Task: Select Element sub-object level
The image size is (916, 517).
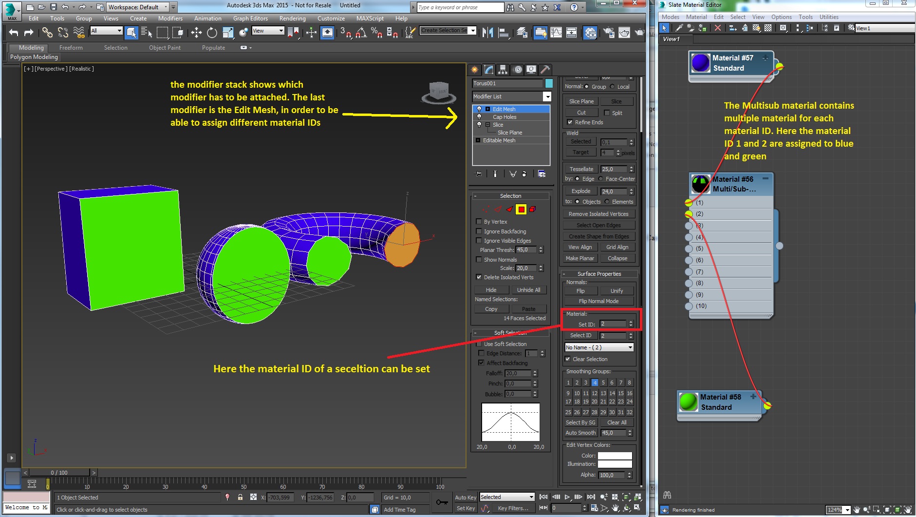Action: (533, 210)
